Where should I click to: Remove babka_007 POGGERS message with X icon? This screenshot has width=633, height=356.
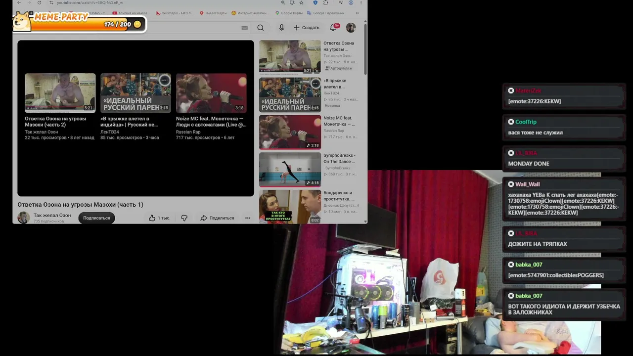click(511, 265)
